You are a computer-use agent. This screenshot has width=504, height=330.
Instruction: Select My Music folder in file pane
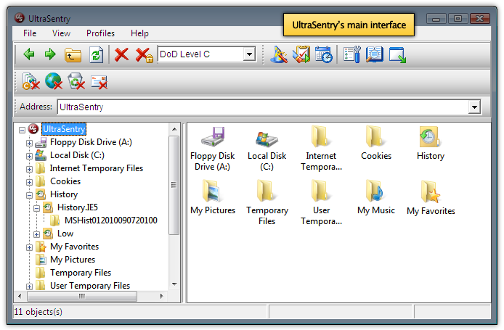(375, 197)
